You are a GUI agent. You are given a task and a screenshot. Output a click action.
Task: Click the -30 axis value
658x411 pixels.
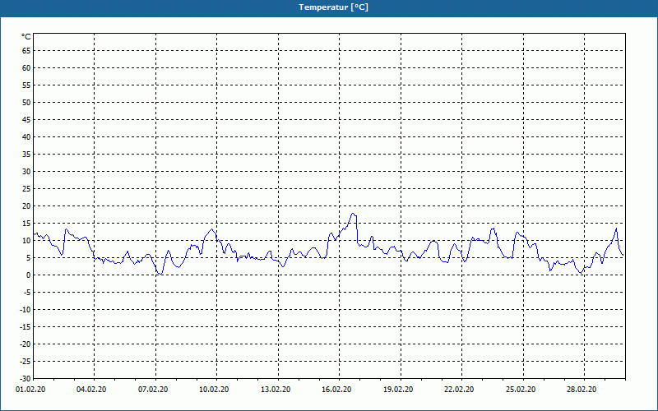click(25, 379)
